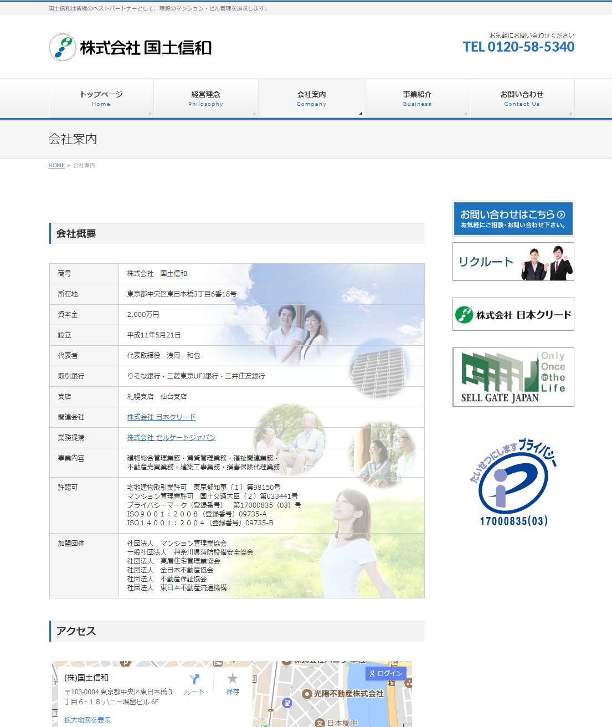Click the TEL 0120-58-5340 phone number
Screen dimensions: 612x727
tap(518, 47)
